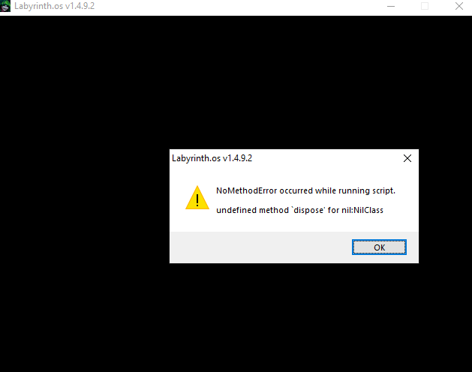Click the greyed-out maximize button of the main window
Image resolution: width=472 pixels, height=372 pixels.
[425, 6]
